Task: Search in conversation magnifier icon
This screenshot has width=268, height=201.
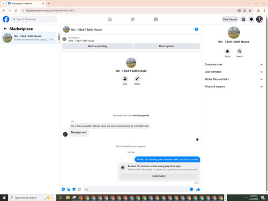Action: coord(240,51)
